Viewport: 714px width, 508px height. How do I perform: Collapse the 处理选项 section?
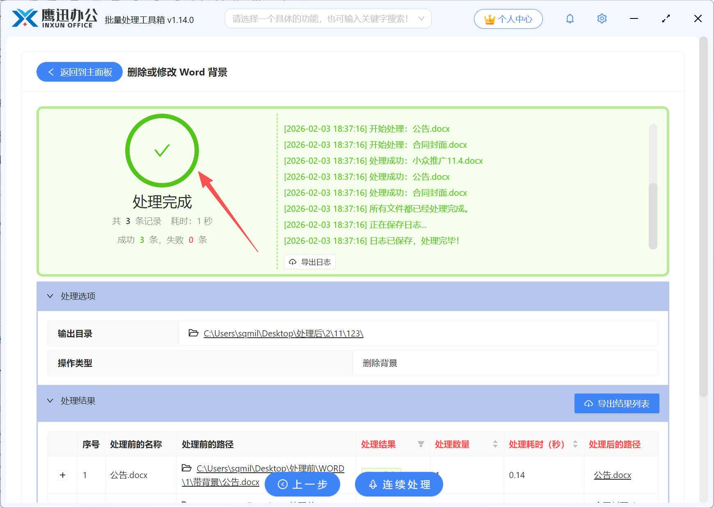point(50,296)
